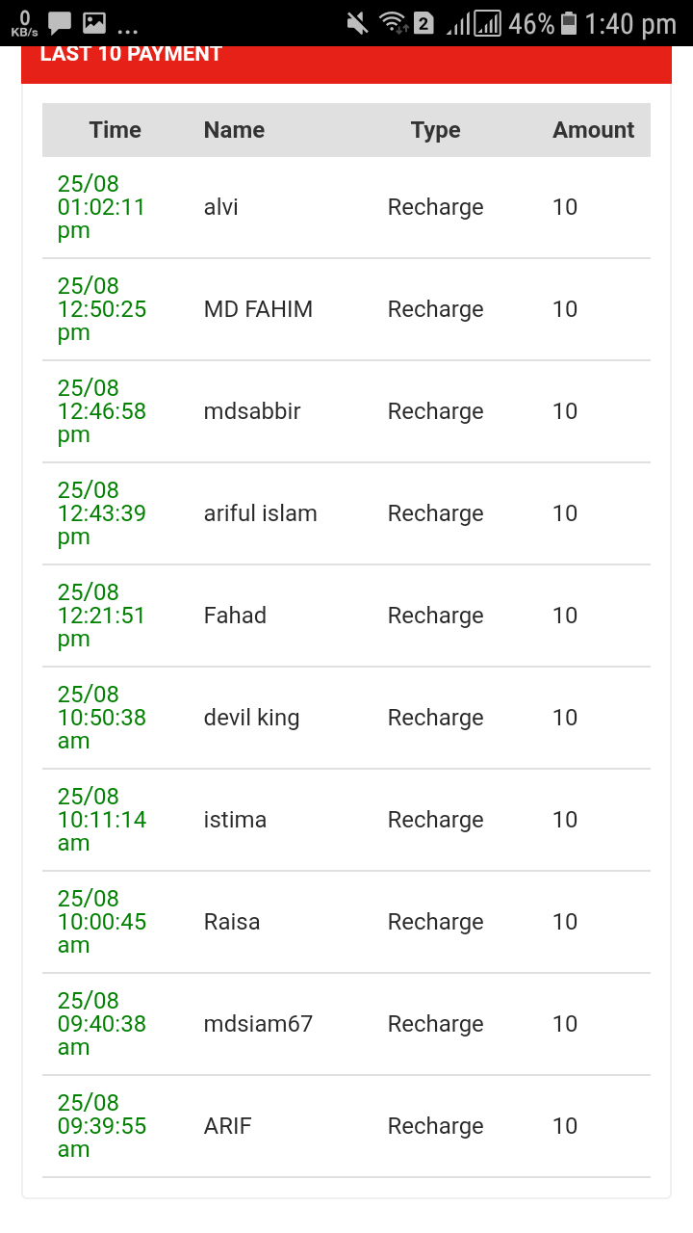
Task: Tap the battery status icon
Action: [569, 23]
